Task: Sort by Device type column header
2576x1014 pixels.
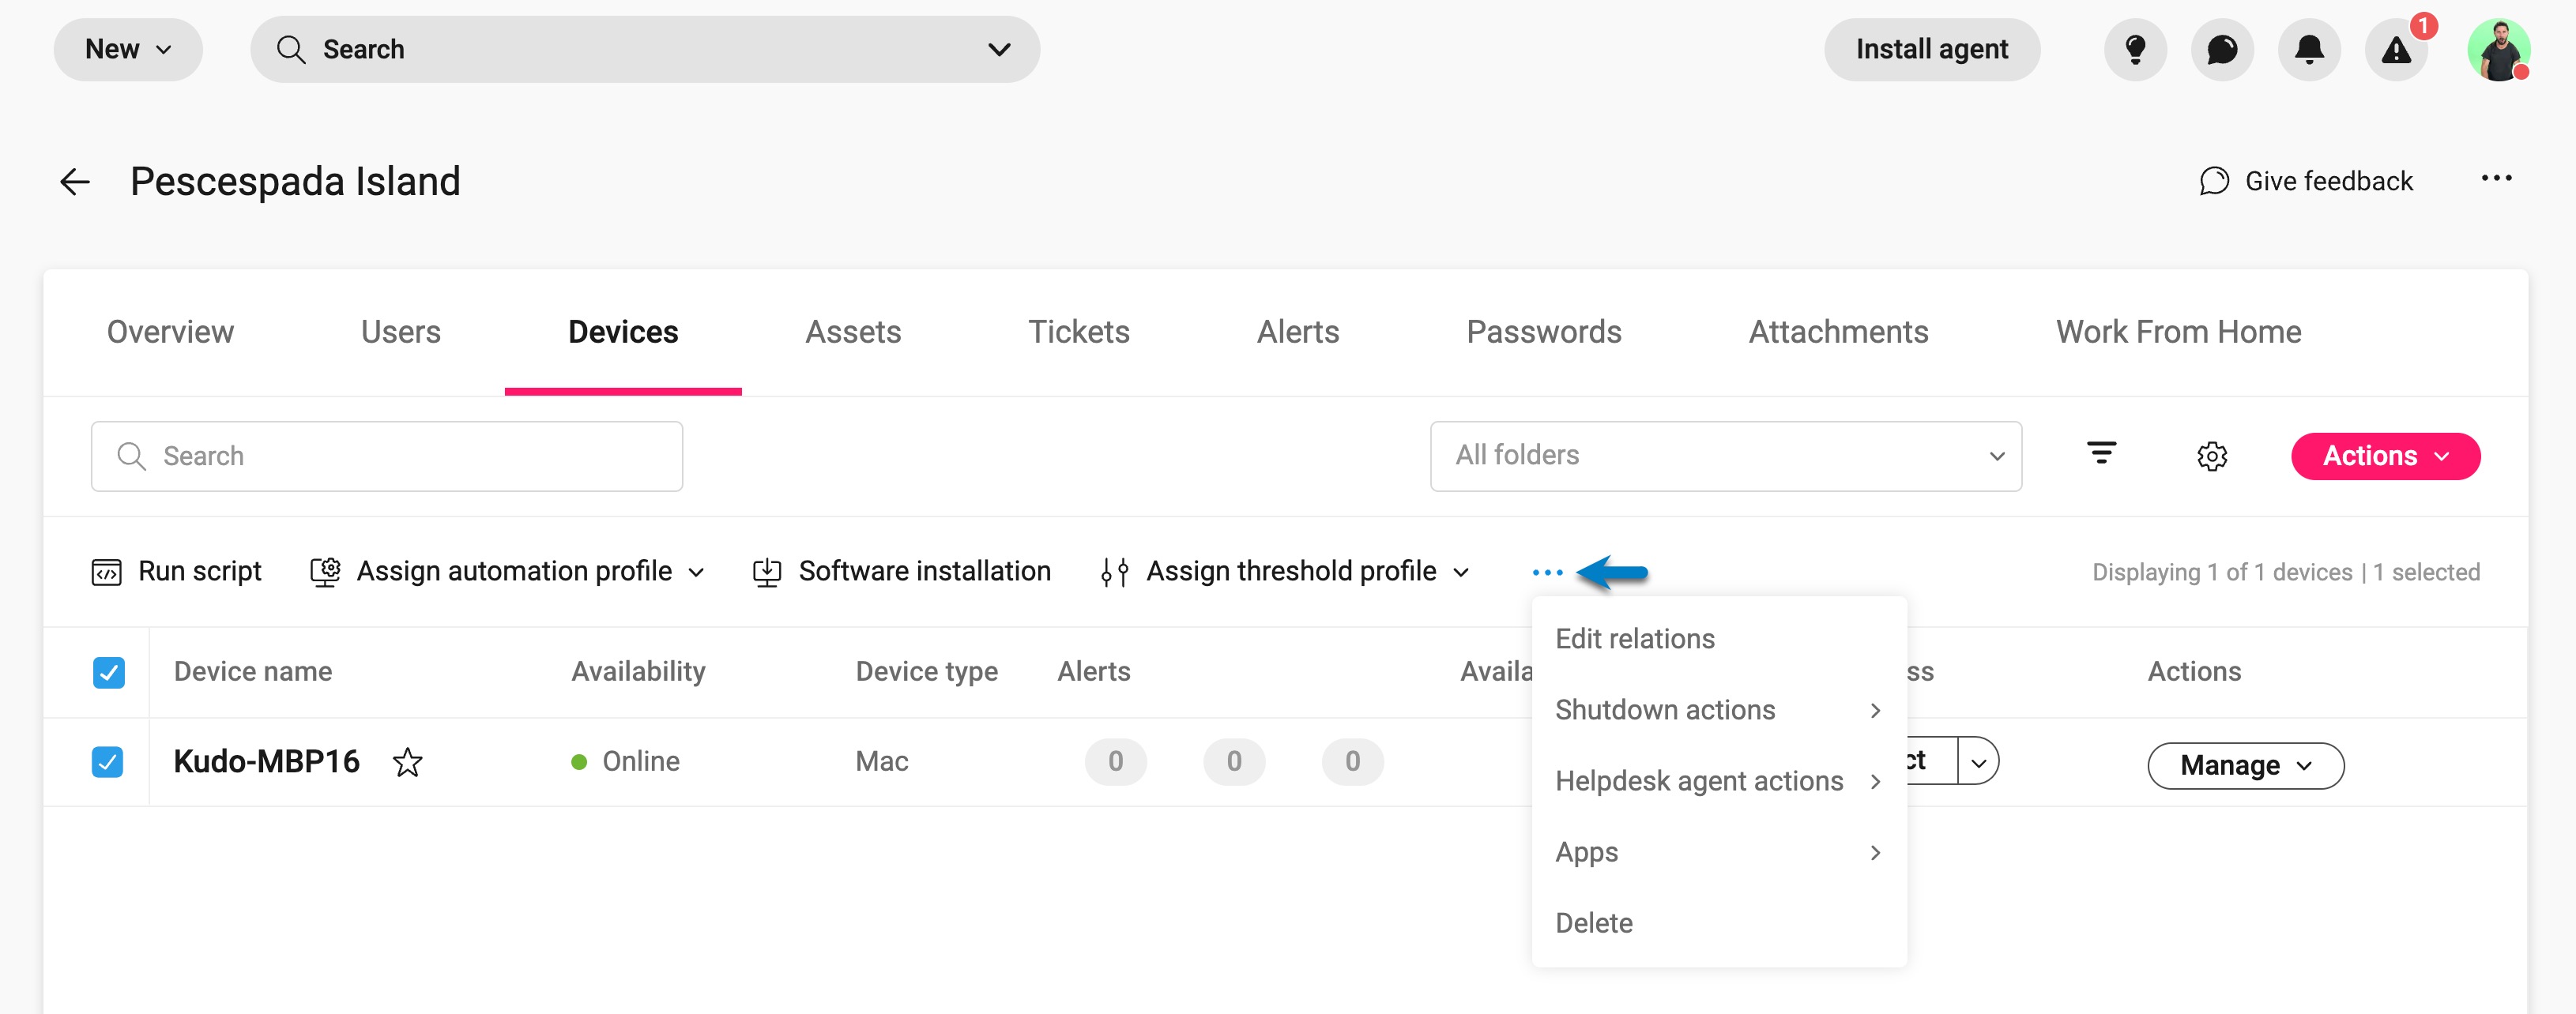Action: (x=926, y=672)
